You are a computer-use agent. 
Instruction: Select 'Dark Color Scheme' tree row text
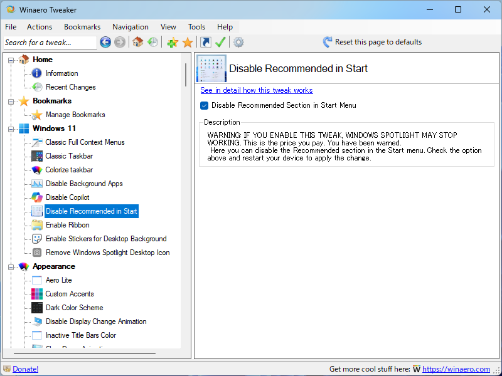(74, 308)
